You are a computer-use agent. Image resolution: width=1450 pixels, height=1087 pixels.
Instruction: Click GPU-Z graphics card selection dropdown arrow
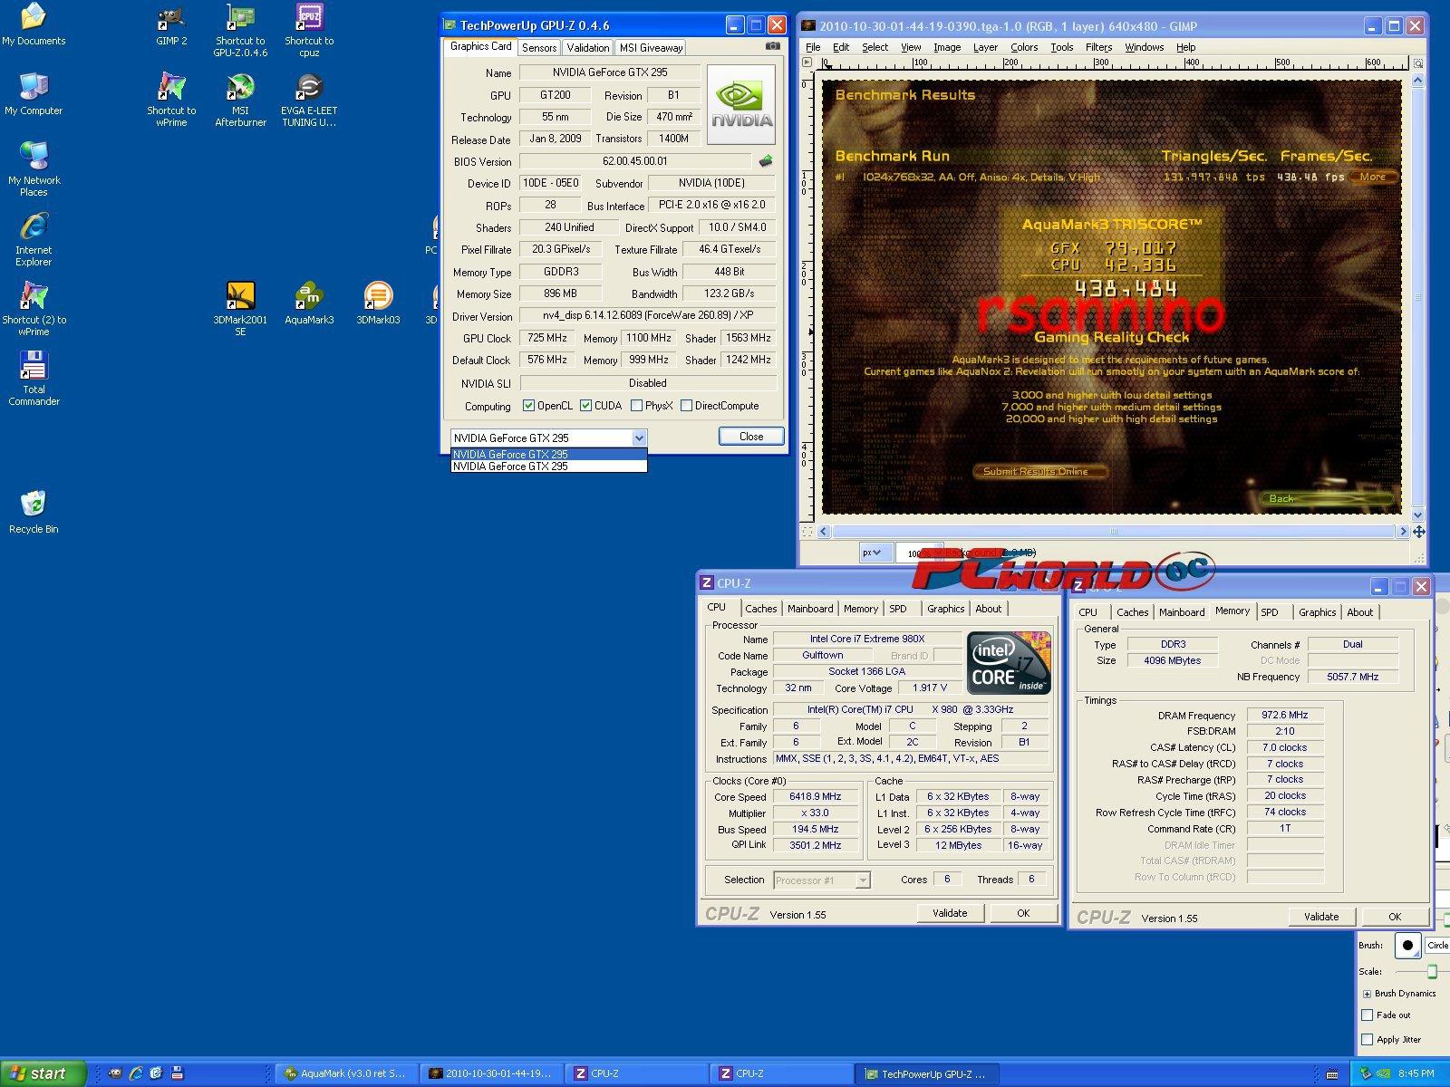click(x=639, y=438)
